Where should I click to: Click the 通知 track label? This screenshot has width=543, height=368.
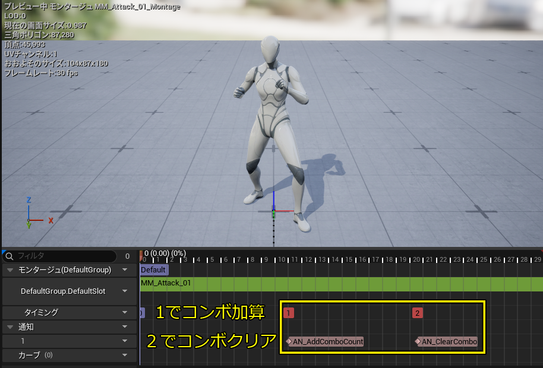click(x=26, y=327)
